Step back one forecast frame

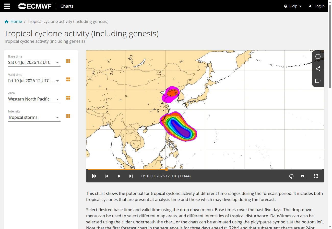pos(106,176)
